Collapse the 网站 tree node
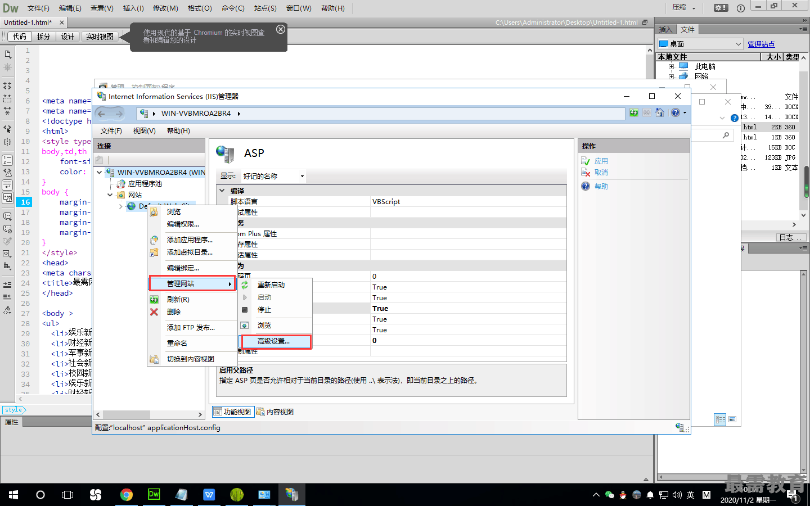Viewport: 810px width, 506px height. (x=110, y=195)
